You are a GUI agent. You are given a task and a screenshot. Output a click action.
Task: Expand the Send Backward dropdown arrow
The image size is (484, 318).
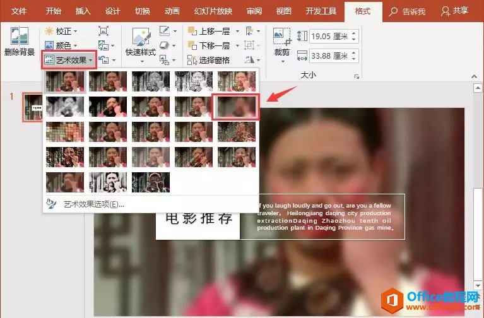(237, 45)
